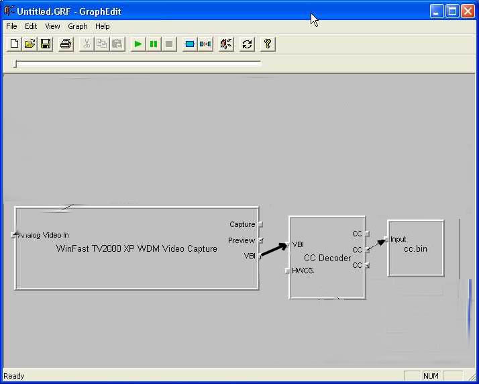Open the File menu
479x384 pixels.
[x=11, y=27]
